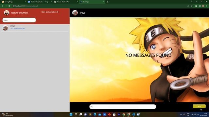Toggle the browser side panel
The image size is (209, 117).
200,6
